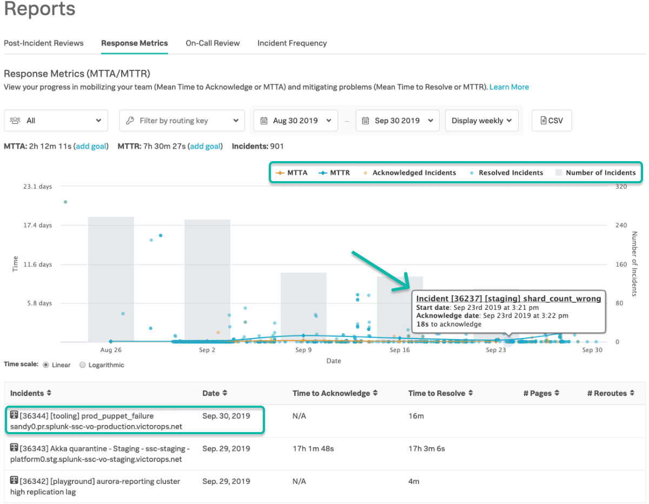Switch to the Incident Frequency tab
This screenshot has height=504, width=649.
tap(292, 43)
